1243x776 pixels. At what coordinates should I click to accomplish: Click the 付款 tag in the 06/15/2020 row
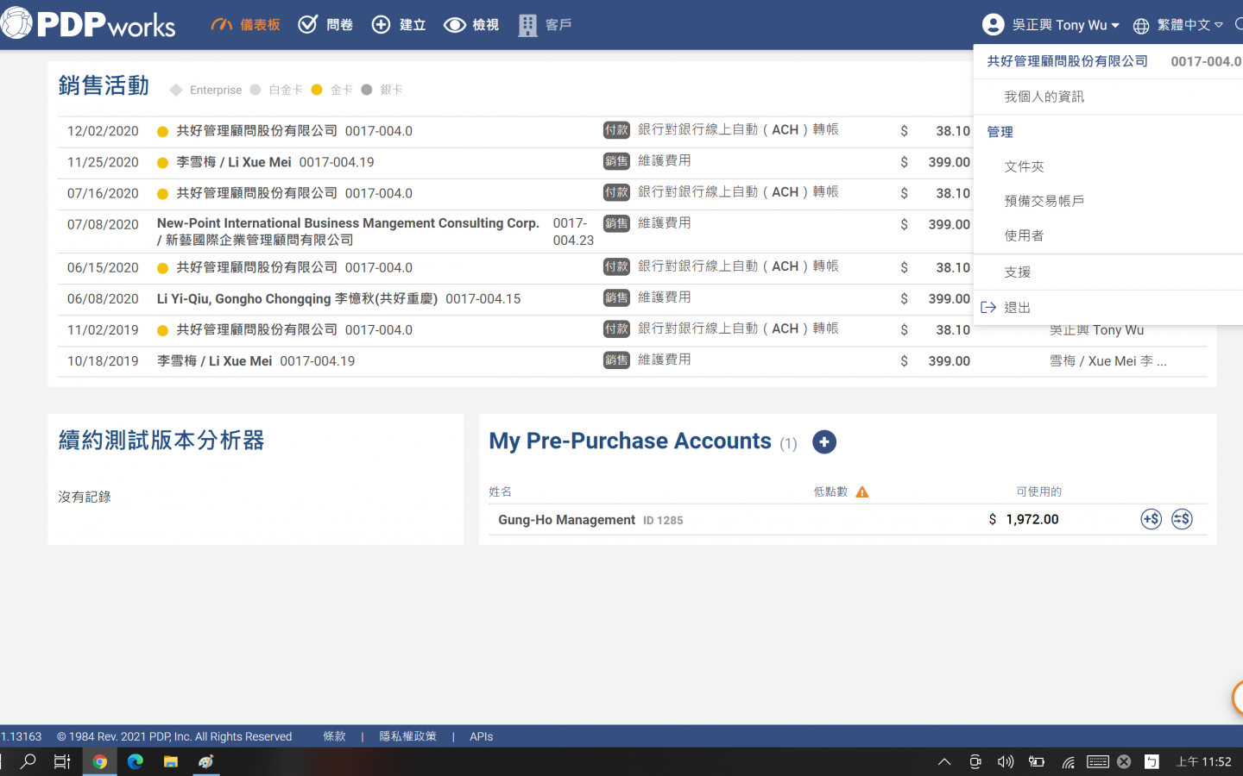(x=616, y=266)
